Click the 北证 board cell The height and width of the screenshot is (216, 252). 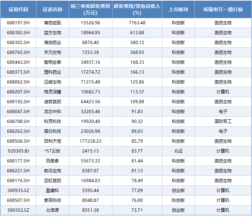point(178,151)
